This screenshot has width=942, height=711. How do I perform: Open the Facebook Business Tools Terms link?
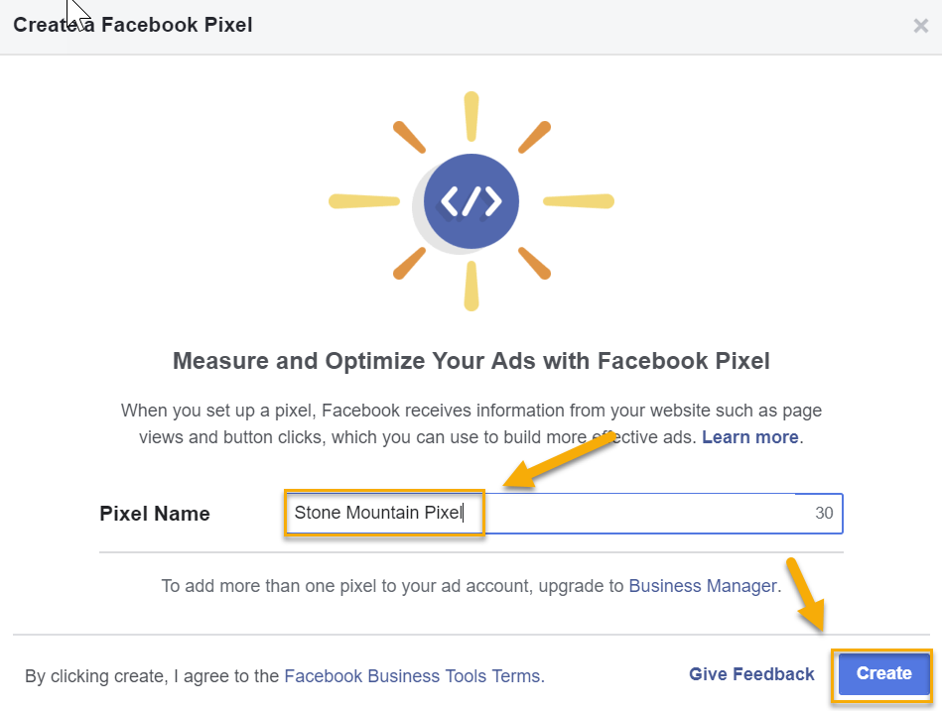click(414, 676)
